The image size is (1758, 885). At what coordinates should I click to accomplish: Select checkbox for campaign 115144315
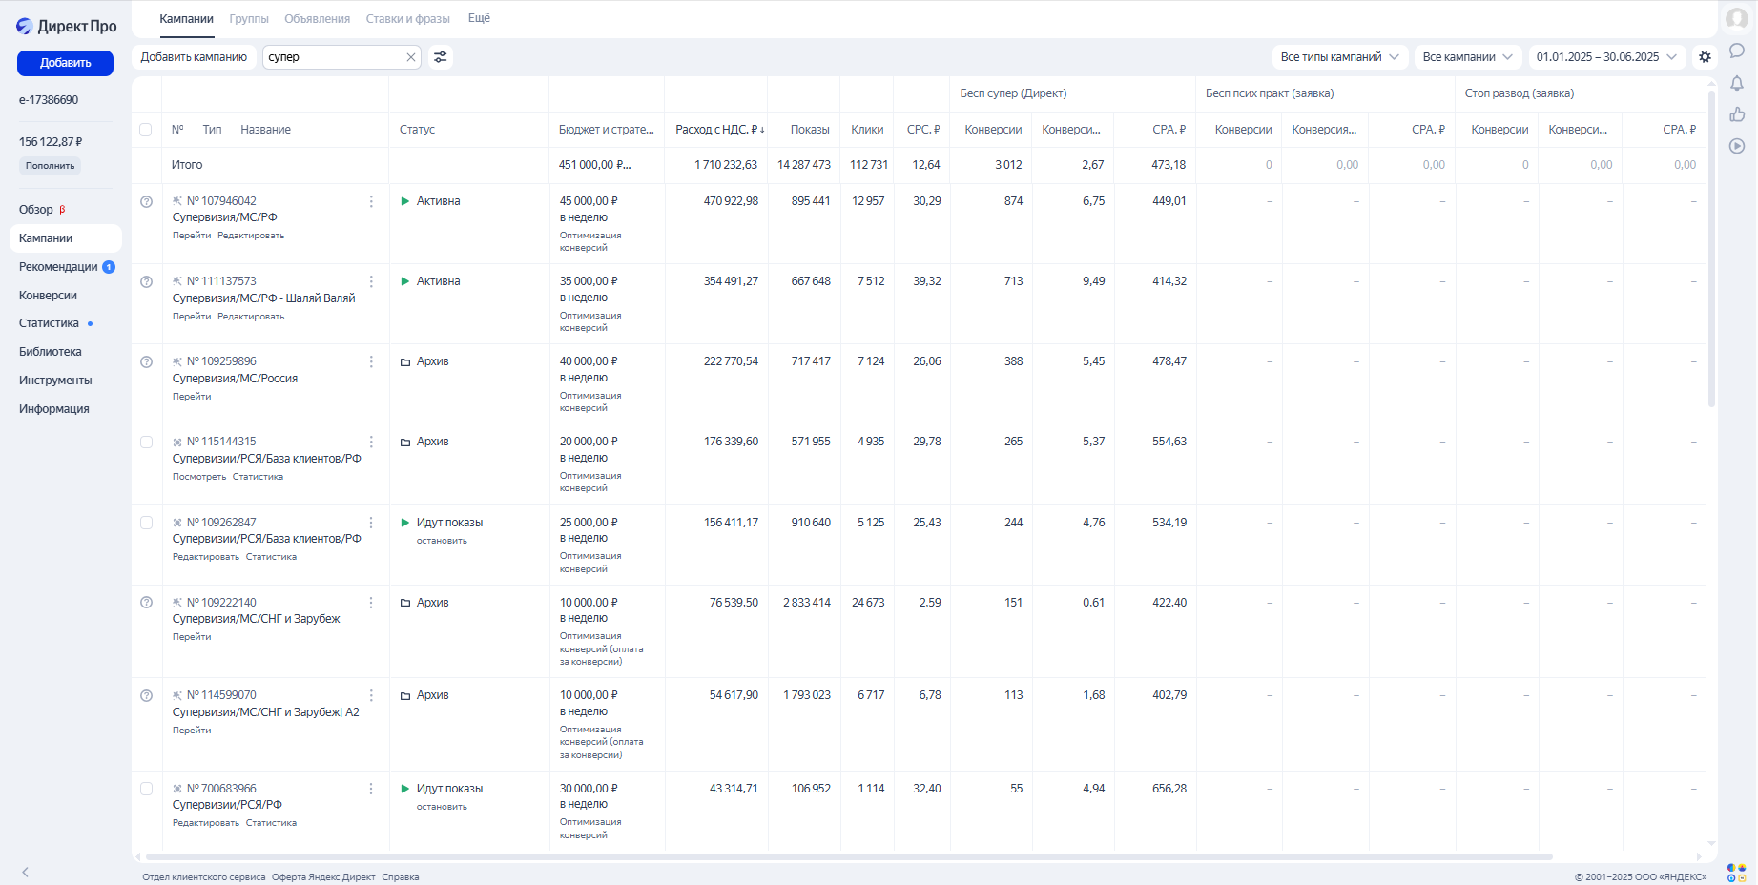(146, 442)
